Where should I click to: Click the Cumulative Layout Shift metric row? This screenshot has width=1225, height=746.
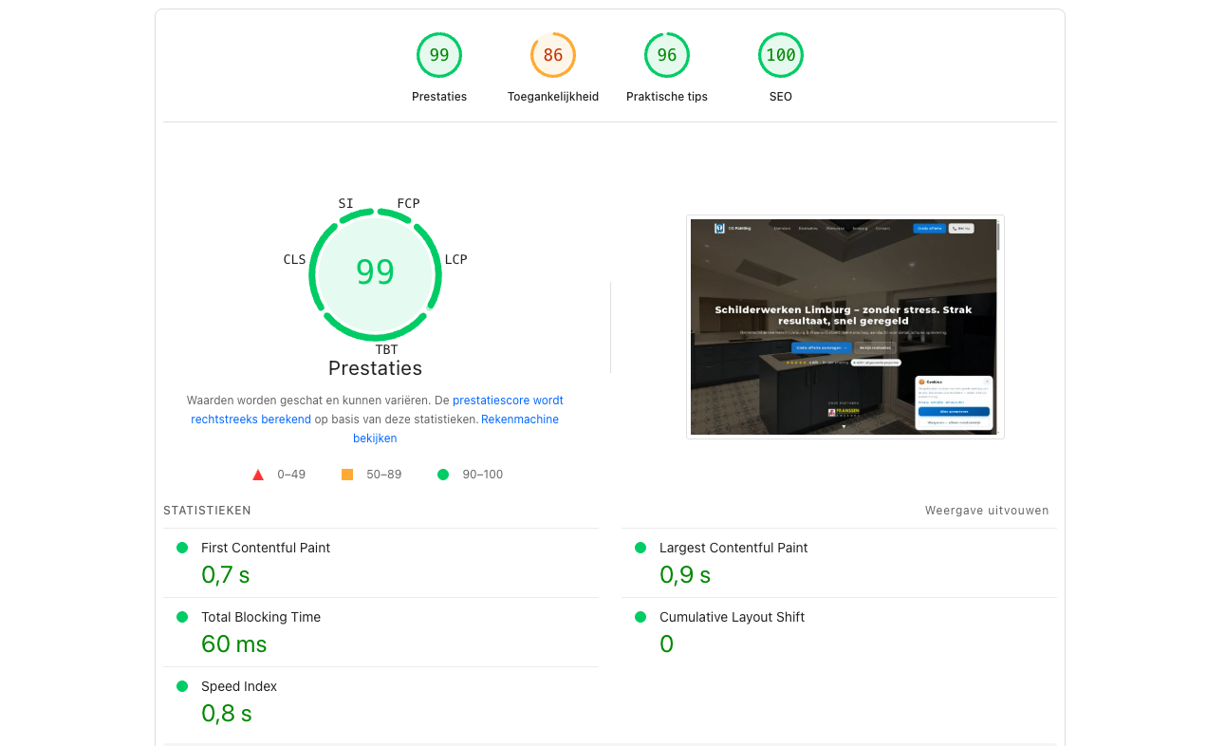click(x=732, y=617)
